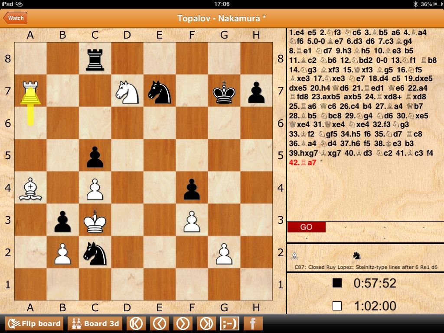Open the smiley chat icon
Screen dimensions: 444x333
[229, 323]
